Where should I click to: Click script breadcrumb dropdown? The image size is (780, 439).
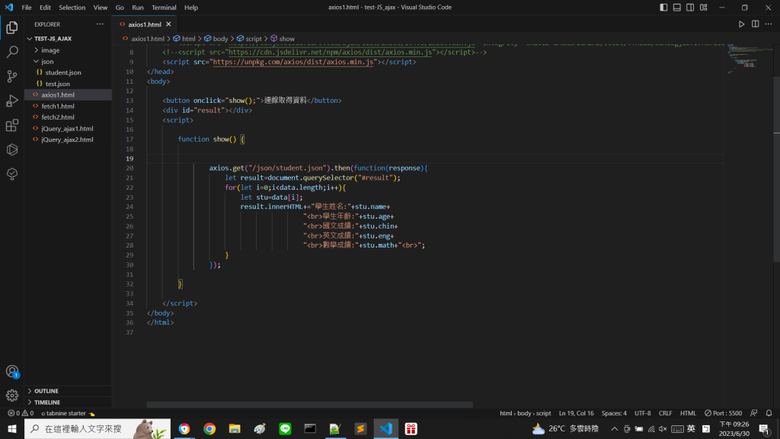point(249,38)
